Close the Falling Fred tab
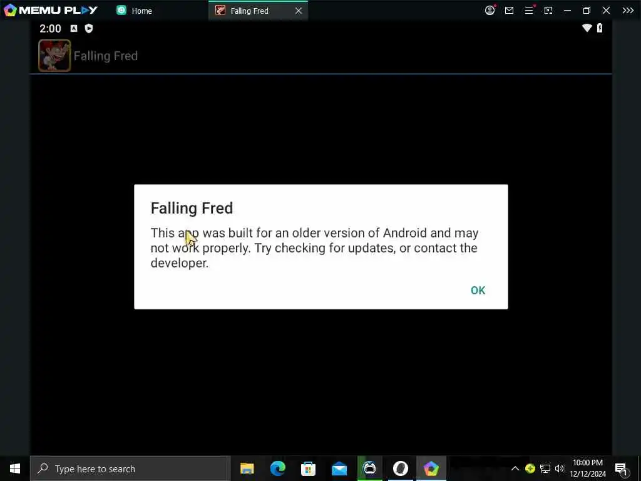Screen dimensions: 641x481 (x=299, y=11)
